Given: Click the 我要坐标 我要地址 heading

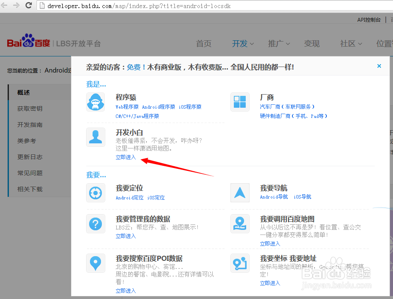Looking at the screenshot, I should [x=288, y=258].
